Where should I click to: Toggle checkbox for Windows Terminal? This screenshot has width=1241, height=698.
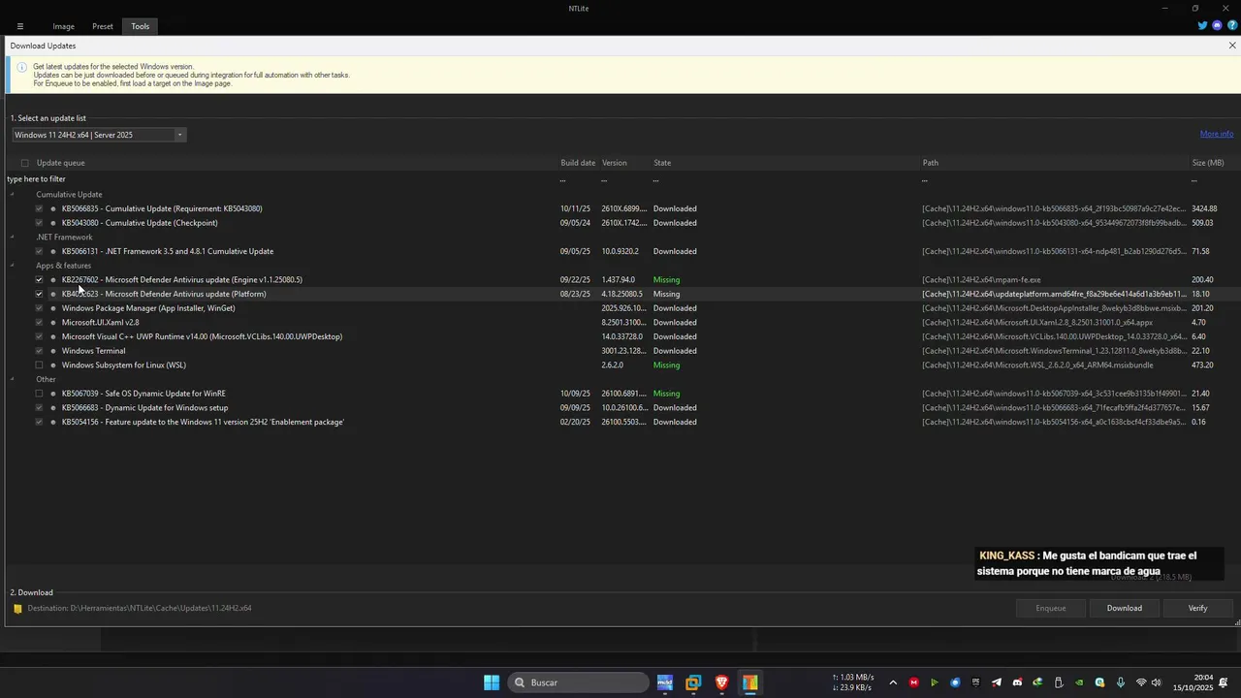39,351
